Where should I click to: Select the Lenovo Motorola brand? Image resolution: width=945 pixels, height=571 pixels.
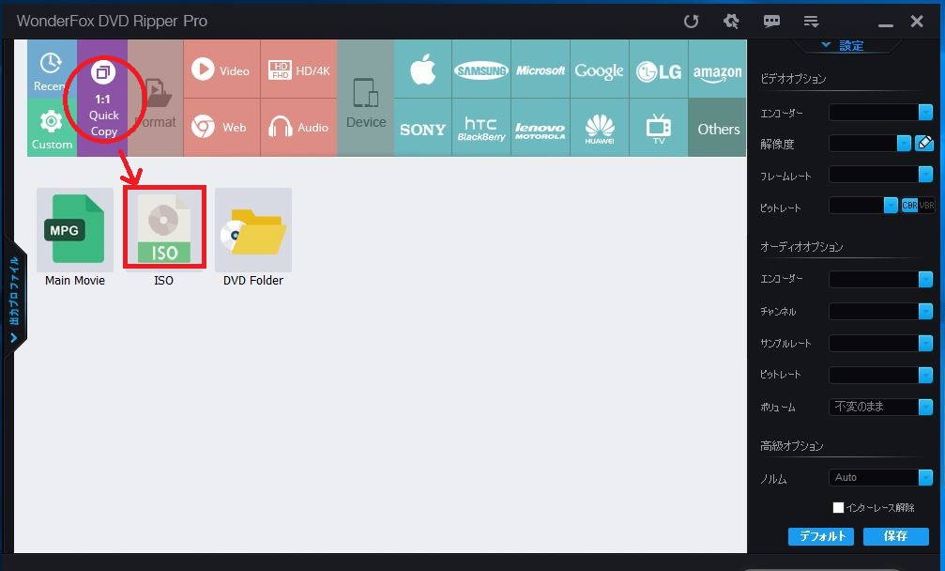(540, 127)
